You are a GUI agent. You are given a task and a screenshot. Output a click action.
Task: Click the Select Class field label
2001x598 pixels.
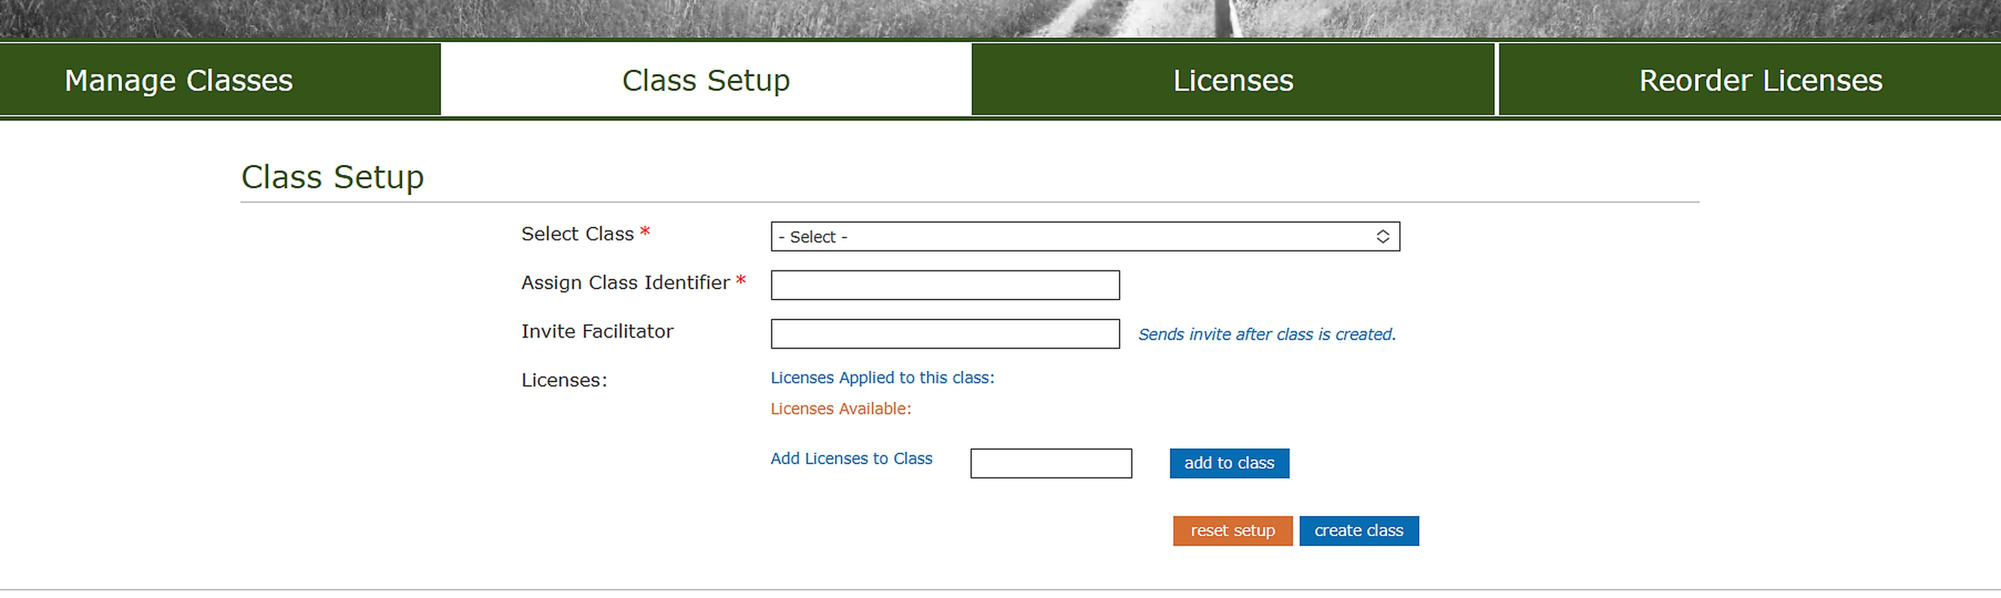[x=577, y=234]
